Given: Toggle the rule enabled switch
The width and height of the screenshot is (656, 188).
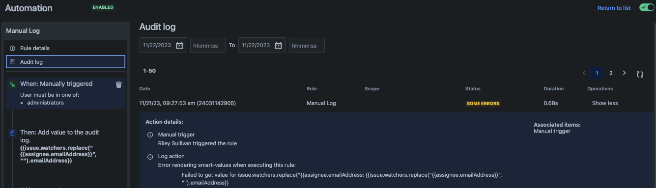Looking at the screenshot, I should [647, 7].
